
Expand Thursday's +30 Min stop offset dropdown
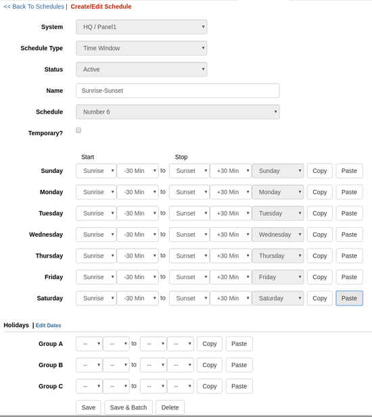click(x=231, y=256)
